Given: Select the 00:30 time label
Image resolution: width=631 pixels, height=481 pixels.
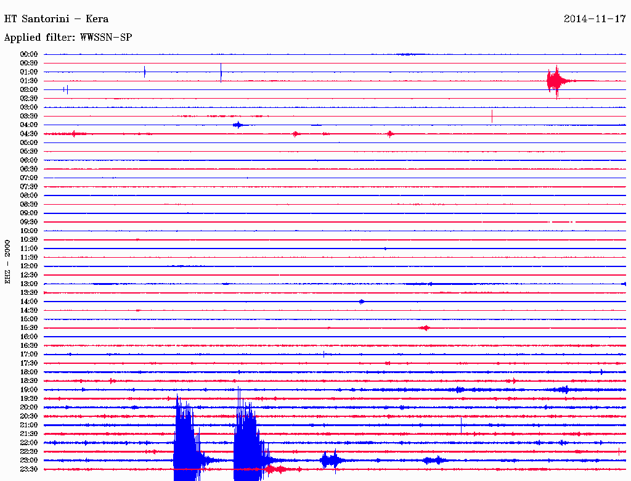Looking at the screenshot, I should point(29,64).
